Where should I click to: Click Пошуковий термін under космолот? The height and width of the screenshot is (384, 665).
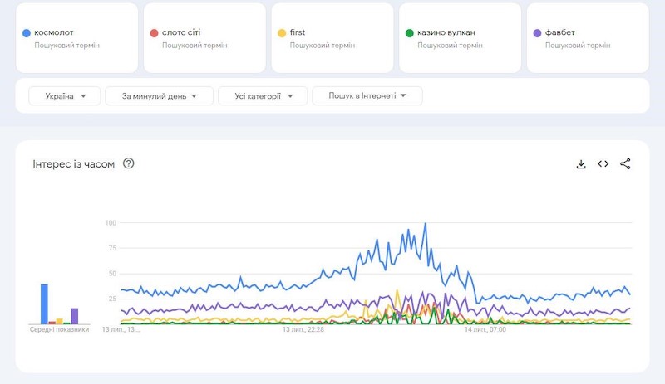click(67, 46)
